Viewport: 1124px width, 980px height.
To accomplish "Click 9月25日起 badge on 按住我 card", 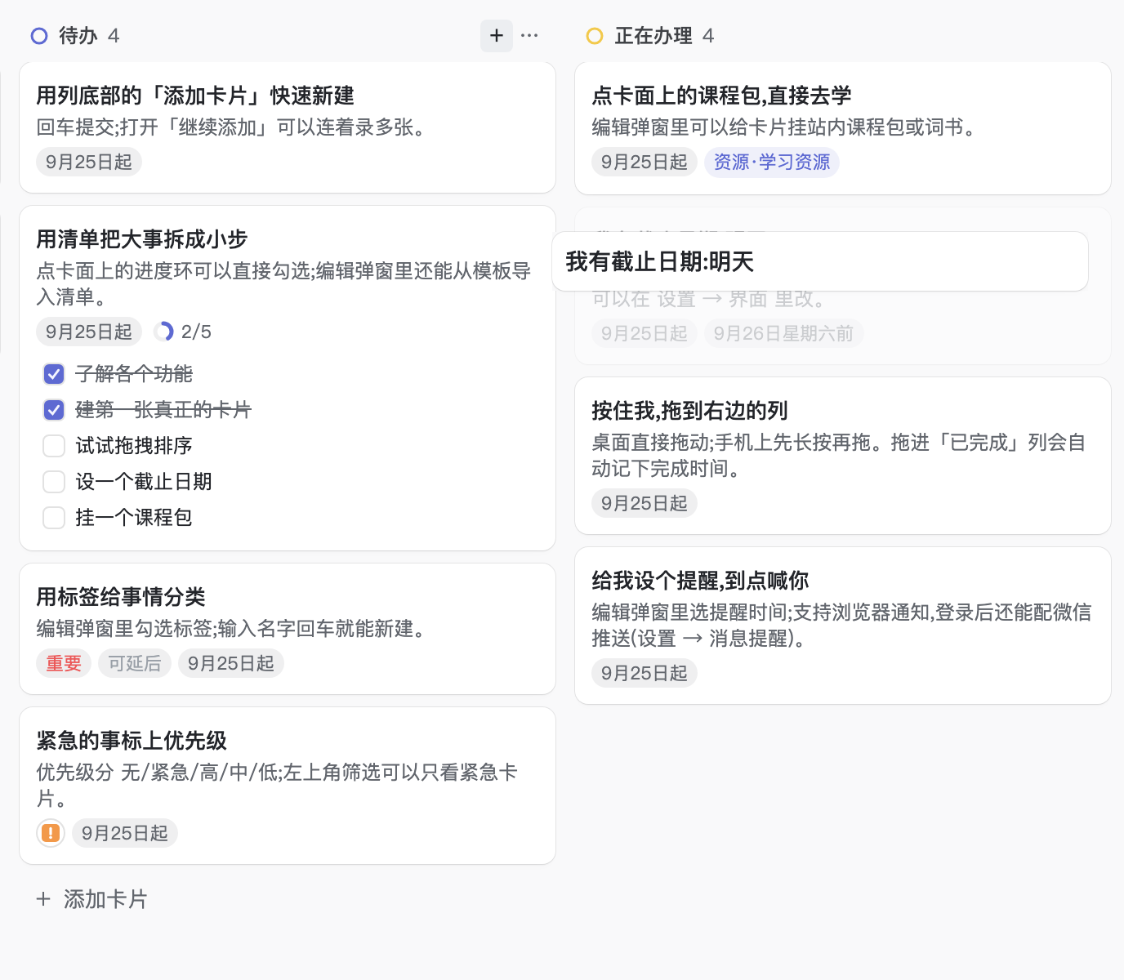I will point(645,503).
